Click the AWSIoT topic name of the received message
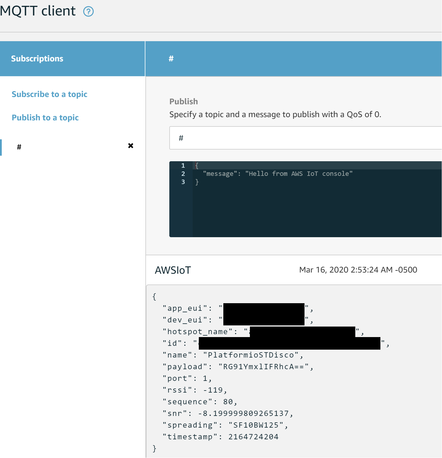This screenshot has width=442, height=458. coord(173,270)
